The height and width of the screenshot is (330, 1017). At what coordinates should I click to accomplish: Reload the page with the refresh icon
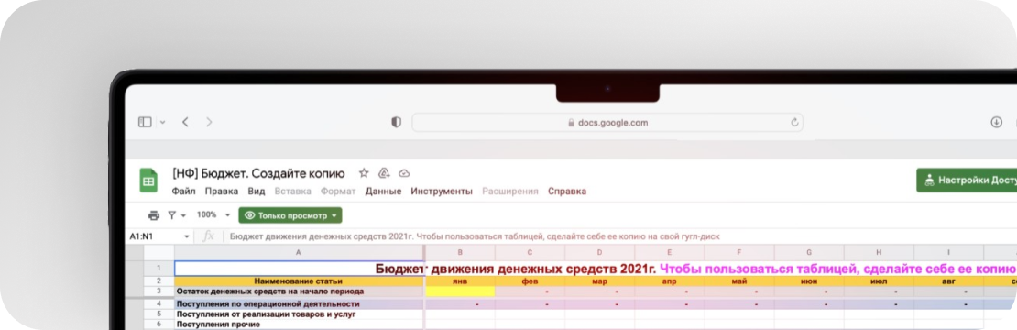pos(793,123)
